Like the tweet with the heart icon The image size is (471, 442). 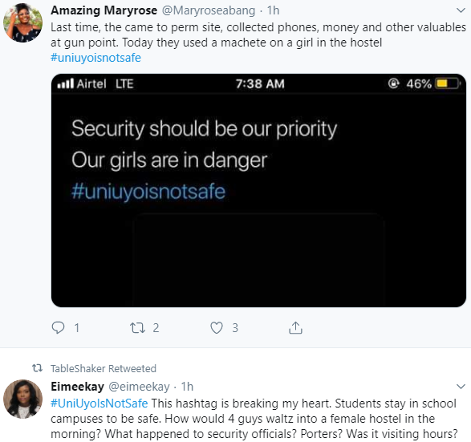(x=217, y=327)
